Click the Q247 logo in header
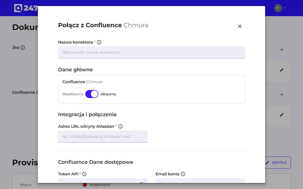303x189 pixels. [x=26, y=8]
